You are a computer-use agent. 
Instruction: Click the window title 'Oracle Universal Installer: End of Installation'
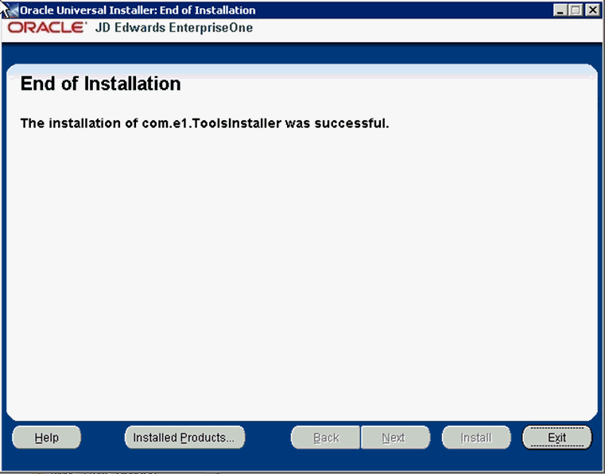point(138,10)
